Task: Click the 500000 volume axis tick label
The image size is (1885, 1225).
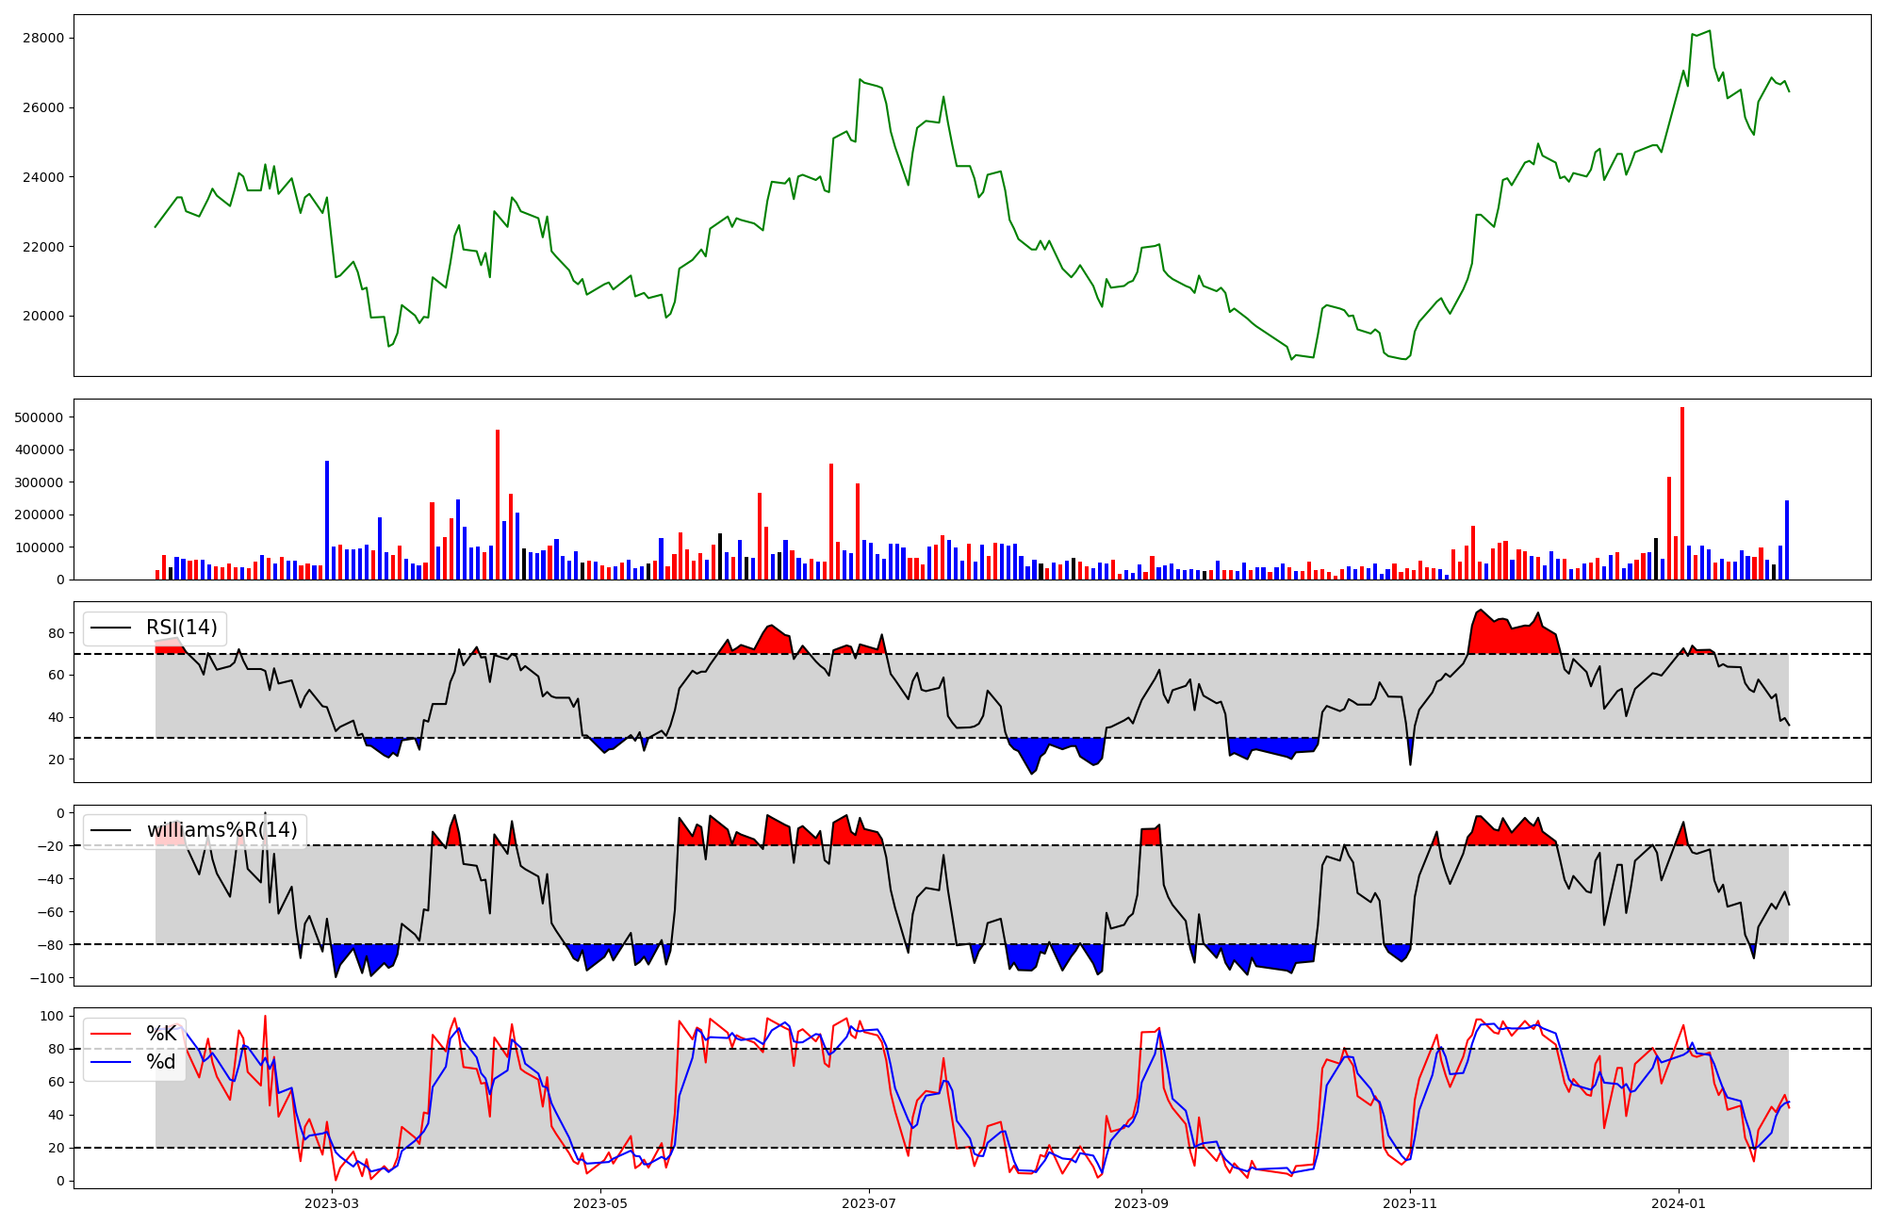Action: (41, 417)
